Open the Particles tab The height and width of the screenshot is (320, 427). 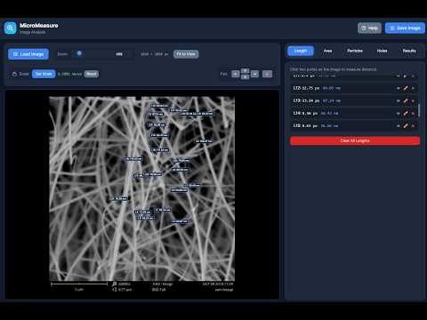click(x=355, y=51)
